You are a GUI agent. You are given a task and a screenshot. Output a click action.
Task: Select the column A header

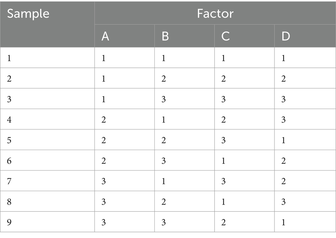coord(124,36)
